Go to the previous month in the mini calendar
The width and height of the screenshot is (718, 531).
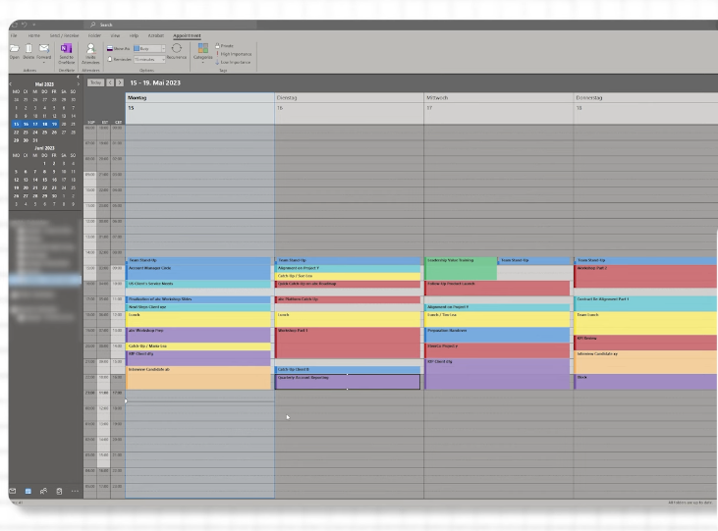tap(11, 84)
